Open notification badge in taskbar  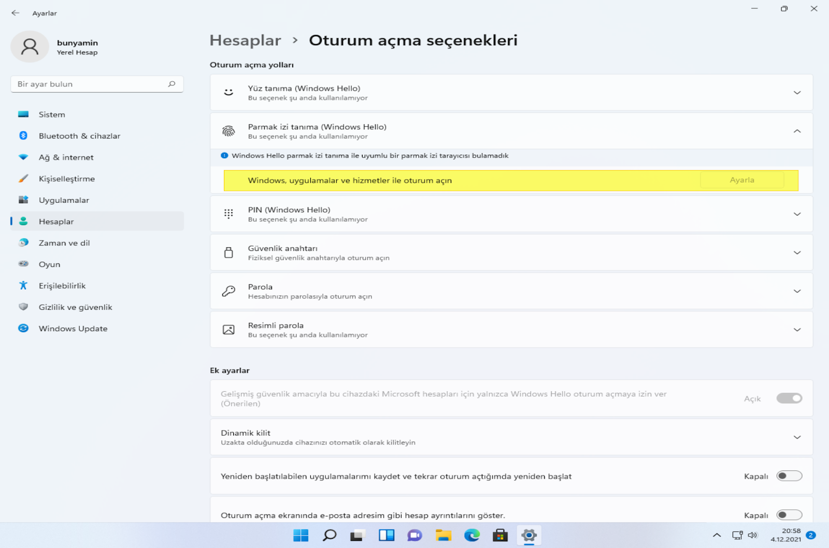(811, 535)
